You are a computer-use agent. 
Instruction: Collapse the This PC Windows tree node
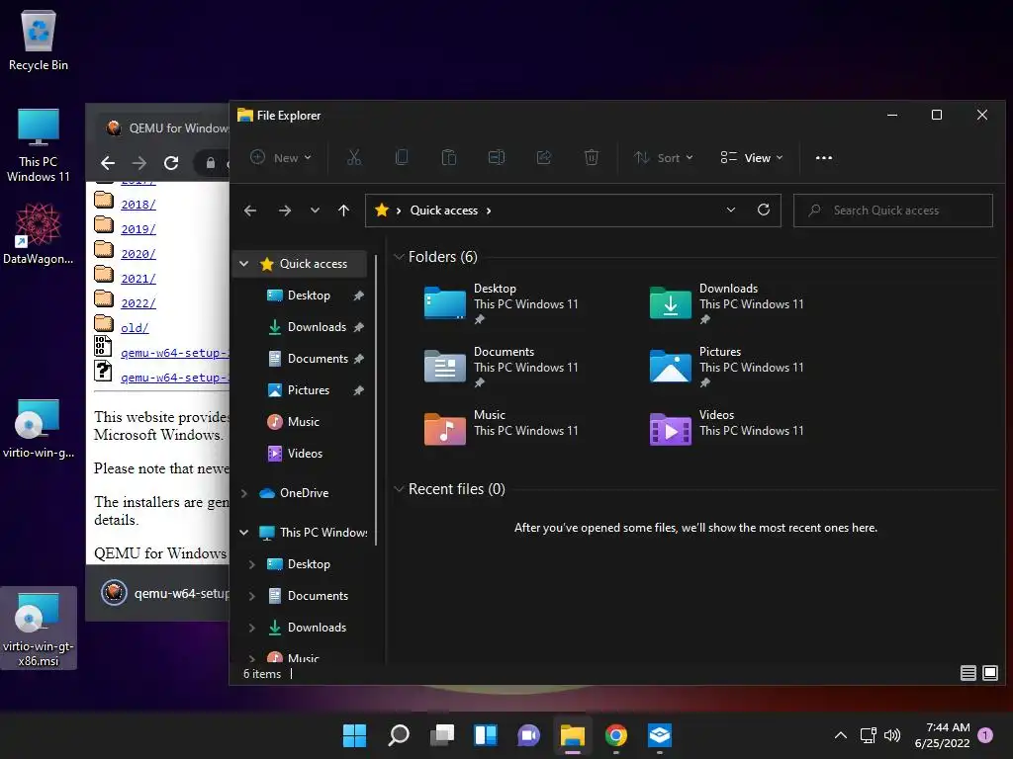[x=244, y=533]
